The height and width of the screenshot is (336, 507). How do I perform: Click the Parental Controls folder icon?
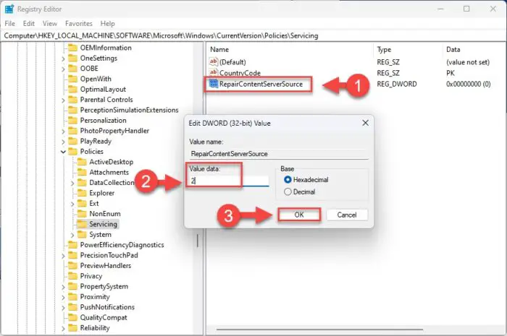click(x=72, y=100)
